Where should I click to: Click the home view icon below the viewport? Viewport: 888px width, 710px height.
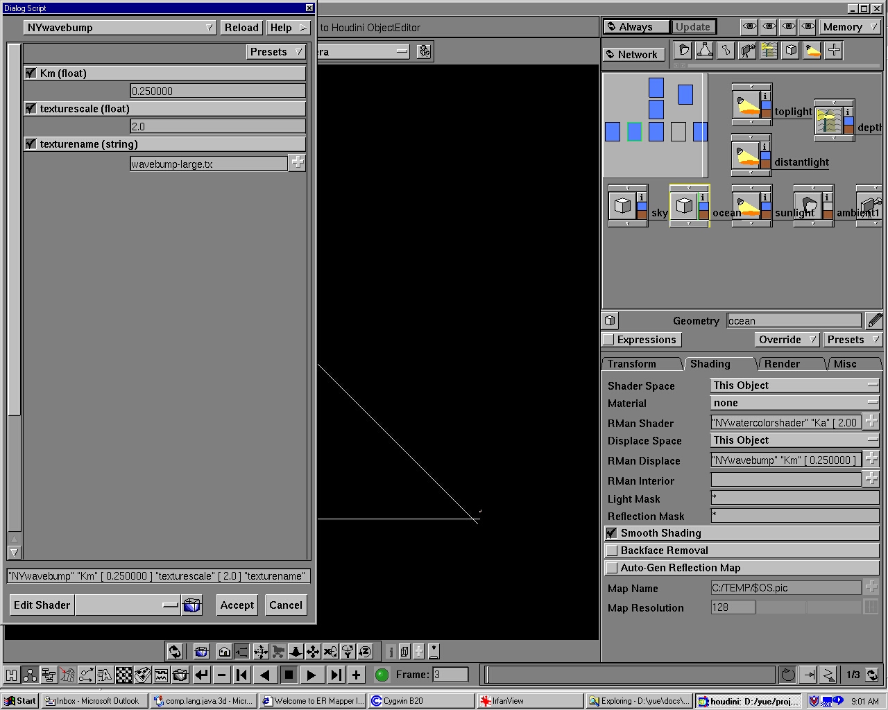click(224, 651)
